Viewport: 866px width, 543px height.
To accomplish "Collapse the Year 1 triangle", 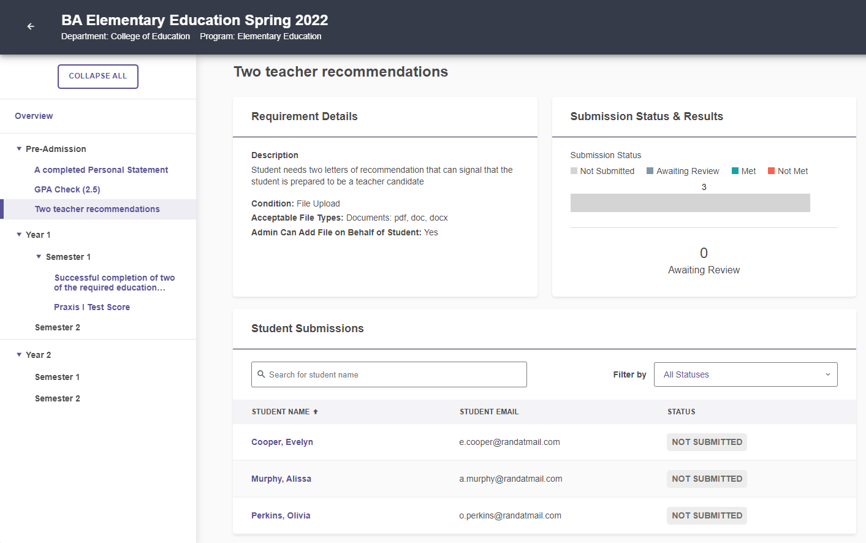I will [x=19, y=235].
